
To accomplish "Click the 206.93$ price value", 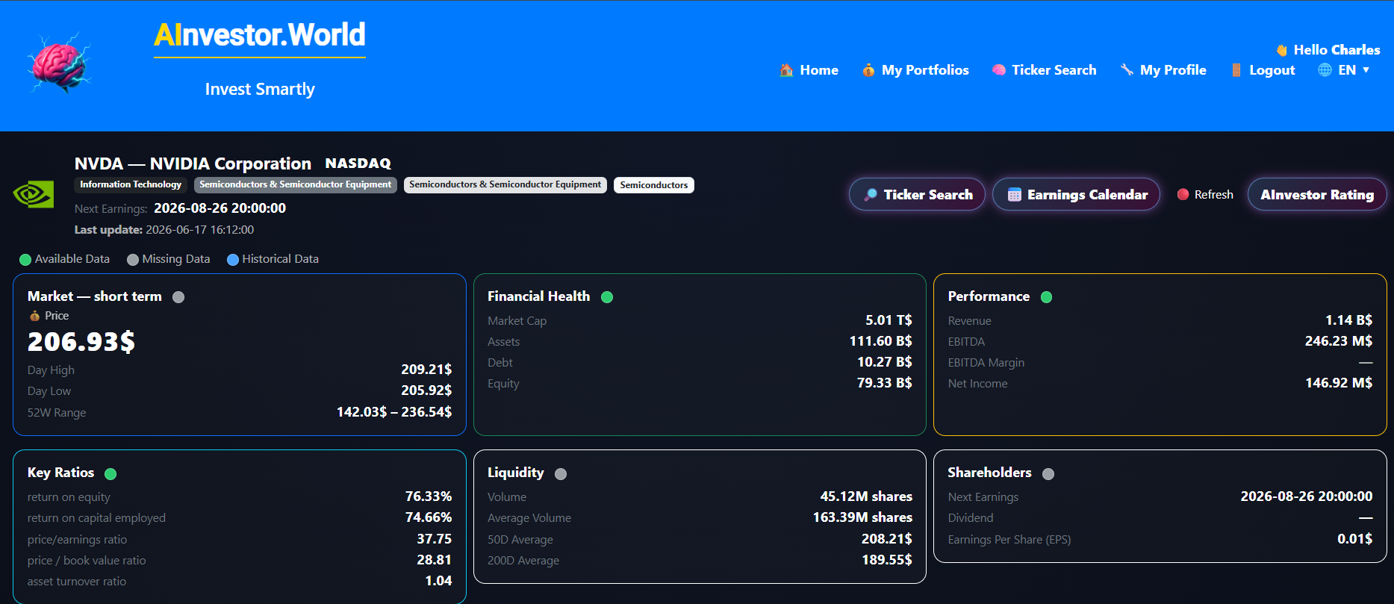I will [81, 342].
